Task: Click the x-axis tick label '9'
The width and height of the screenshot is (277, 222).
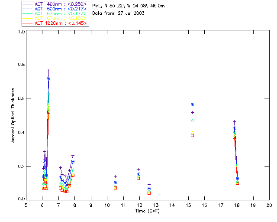Action: pyautogui.click(x=91, y=205)
